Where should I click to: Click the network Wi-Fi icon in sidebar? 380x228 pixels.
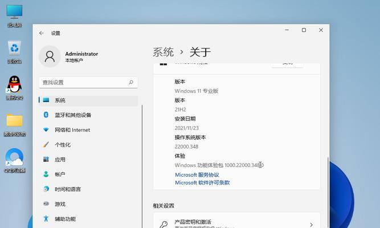46,130
